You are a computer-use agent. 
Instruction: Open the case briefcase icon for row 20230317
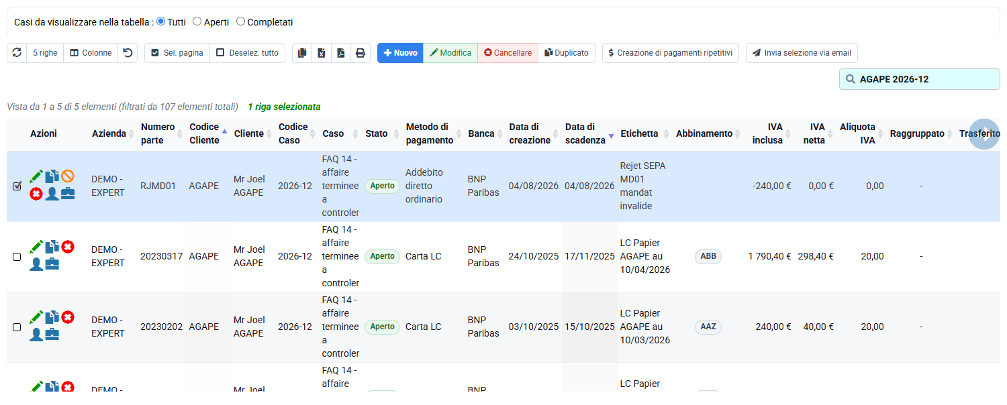52,264
